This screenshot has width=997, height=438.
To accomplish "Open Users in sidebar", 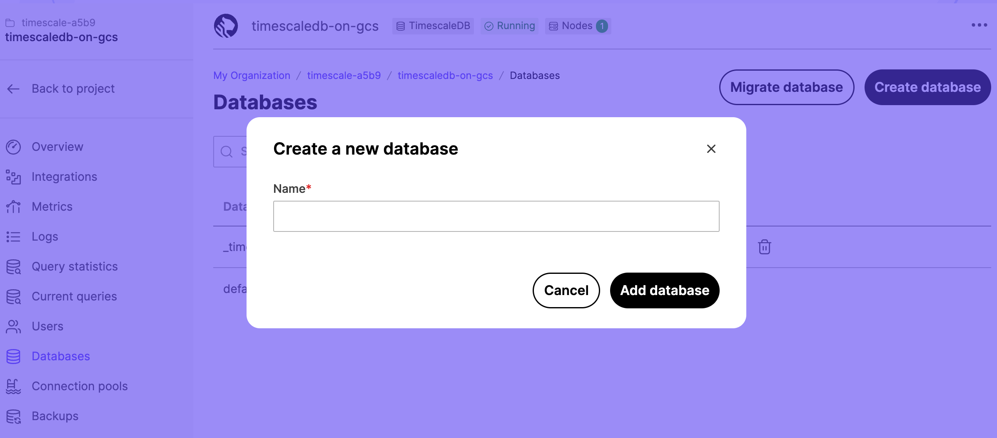I will (x=47, y=326).
